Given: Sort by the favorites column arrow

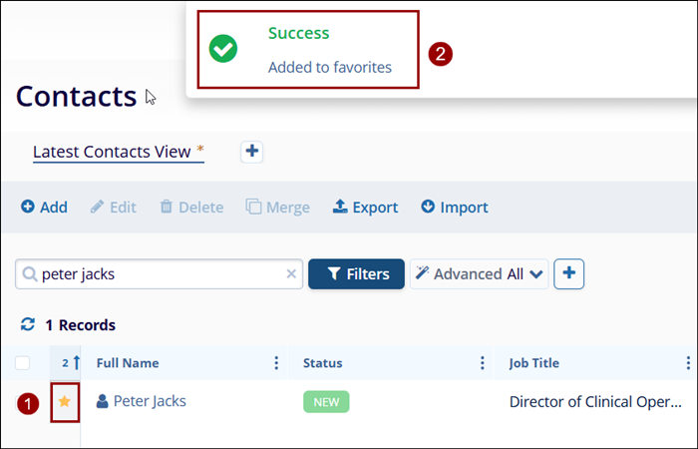Looking at the screenshot, I should [x=75, y=363].
